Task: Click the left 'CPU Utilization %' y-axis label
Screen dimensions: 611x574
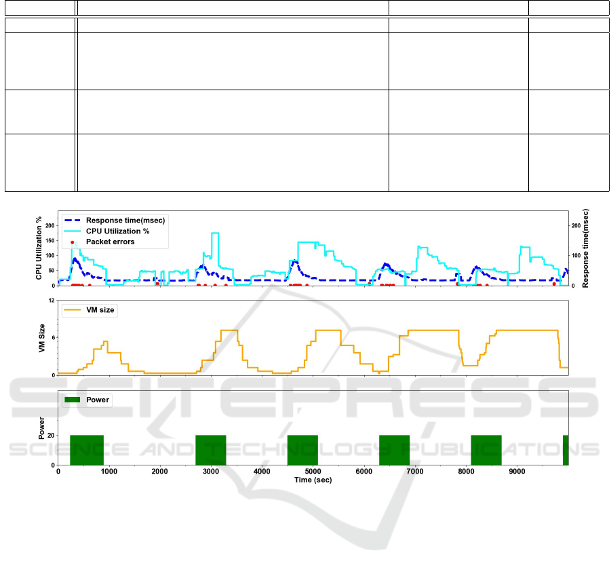Action: point(39,248)
